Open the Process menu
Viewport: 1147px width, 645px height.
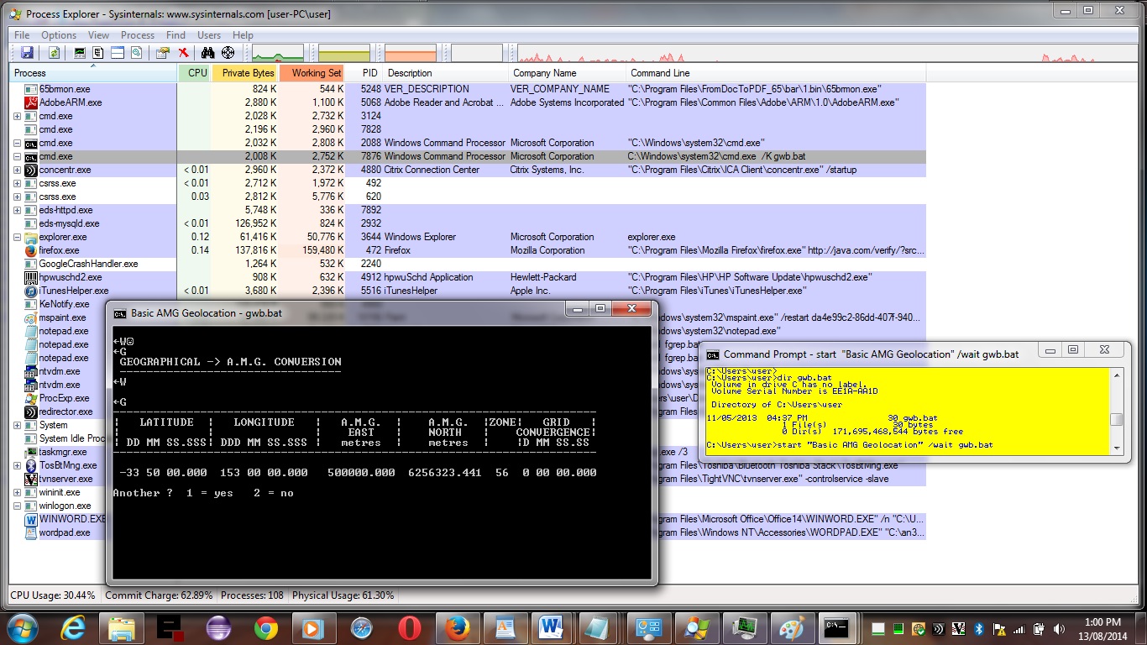click(138, 35)
